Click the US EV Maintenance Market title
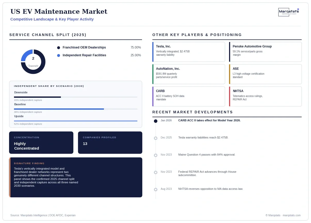This screenshot has width=311, height=223. [59, 12]
